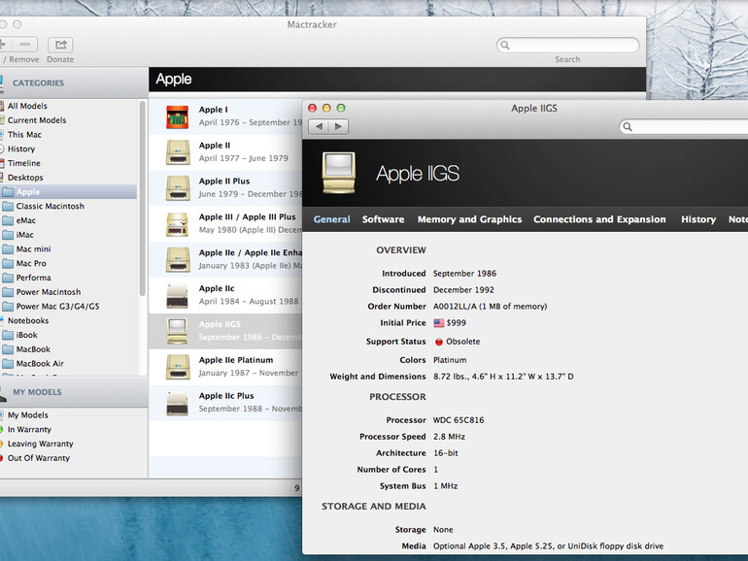748x561 pixels.
Task: Select Current Models category
Action: 37,120
